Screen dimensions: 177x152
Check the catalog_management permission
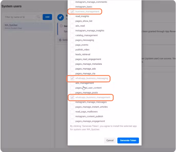click(72, 35)
